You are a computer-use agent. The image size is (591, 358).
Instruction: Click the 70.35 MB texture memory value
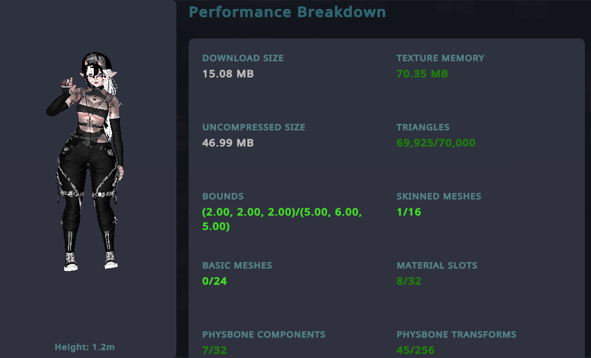(x=422, y=74)
